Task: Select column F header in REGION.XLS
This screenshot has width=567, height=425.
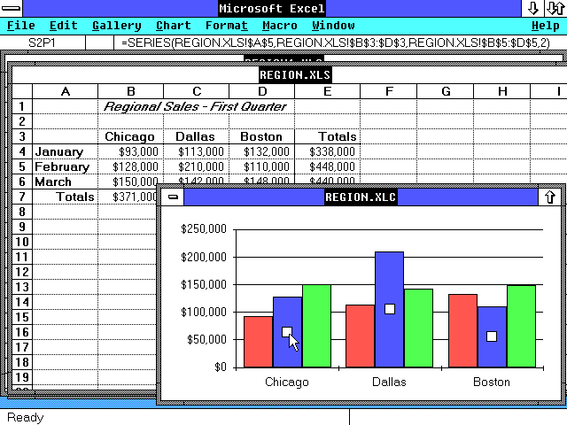Action: pyautogui.click(x=389, y=91)
